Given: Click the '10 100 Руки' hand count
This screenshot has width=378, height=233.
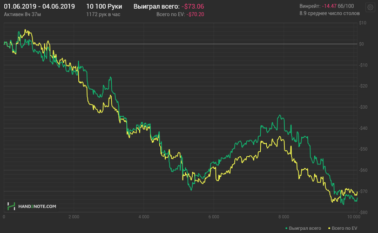Looking at the screenshot, I should click(x=104, y=6).
